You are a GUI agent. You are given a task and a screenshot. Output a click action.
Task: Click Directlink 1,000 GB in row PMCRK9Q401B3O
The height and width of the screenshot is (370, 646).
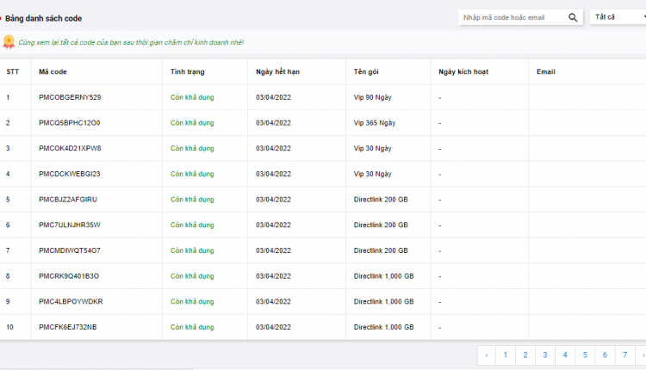pyautogui.click(x=383, y=275)
